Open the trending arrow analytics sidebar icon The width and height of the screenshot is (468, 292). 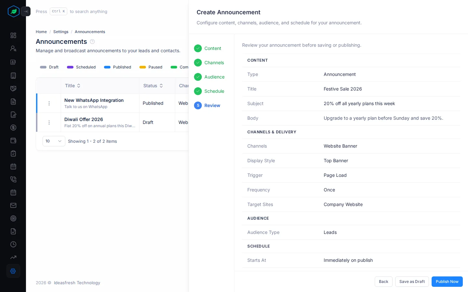click(x=13, y=257)
